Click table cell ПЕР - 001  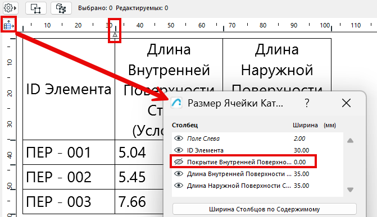(69, 152)
